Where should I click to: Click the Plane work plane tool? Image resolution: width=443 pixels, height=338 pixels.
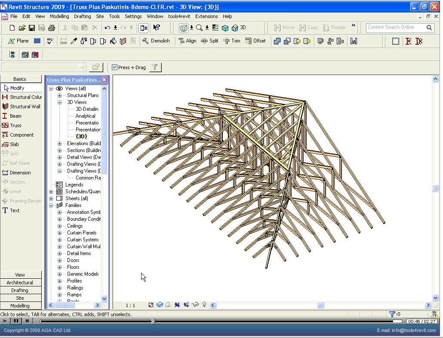tap(18, 41)
